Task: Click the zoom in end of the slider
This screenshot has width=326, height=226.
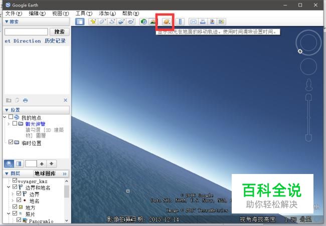Action: pyautogui.click(x=309, y=97)
